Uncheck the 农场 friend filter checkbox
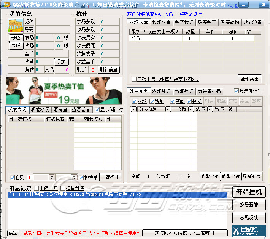 point(134,101)
